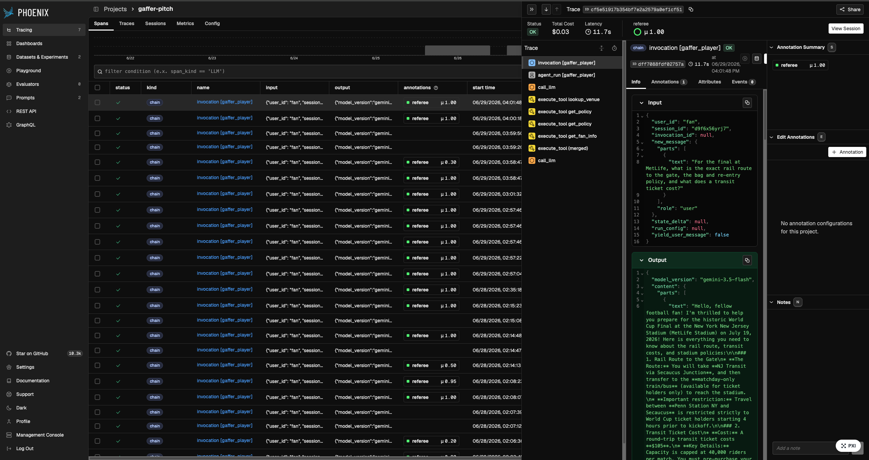Focus the span filter condition field
Screen dimensions: 869x460
[308, 72]
